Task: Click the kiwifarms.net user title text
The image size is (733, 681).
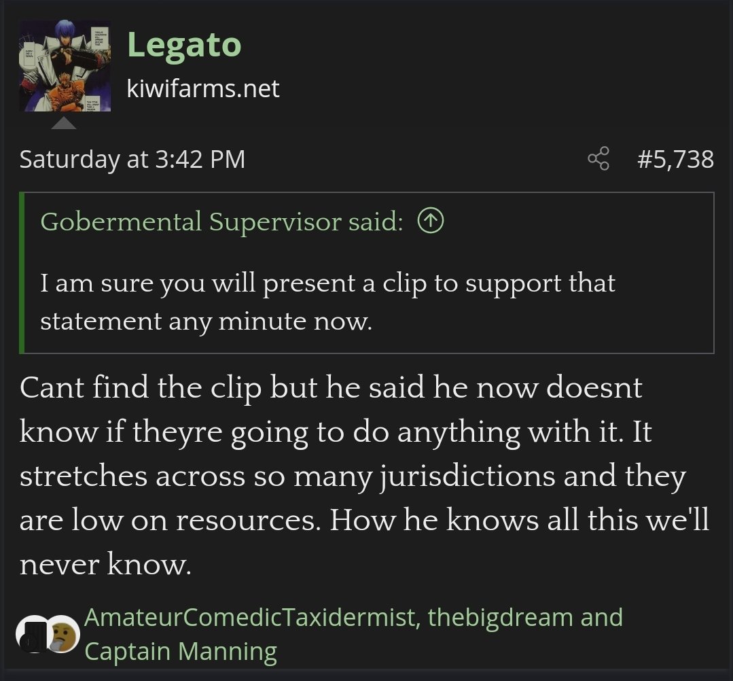Action: click(x=203, y=88)
